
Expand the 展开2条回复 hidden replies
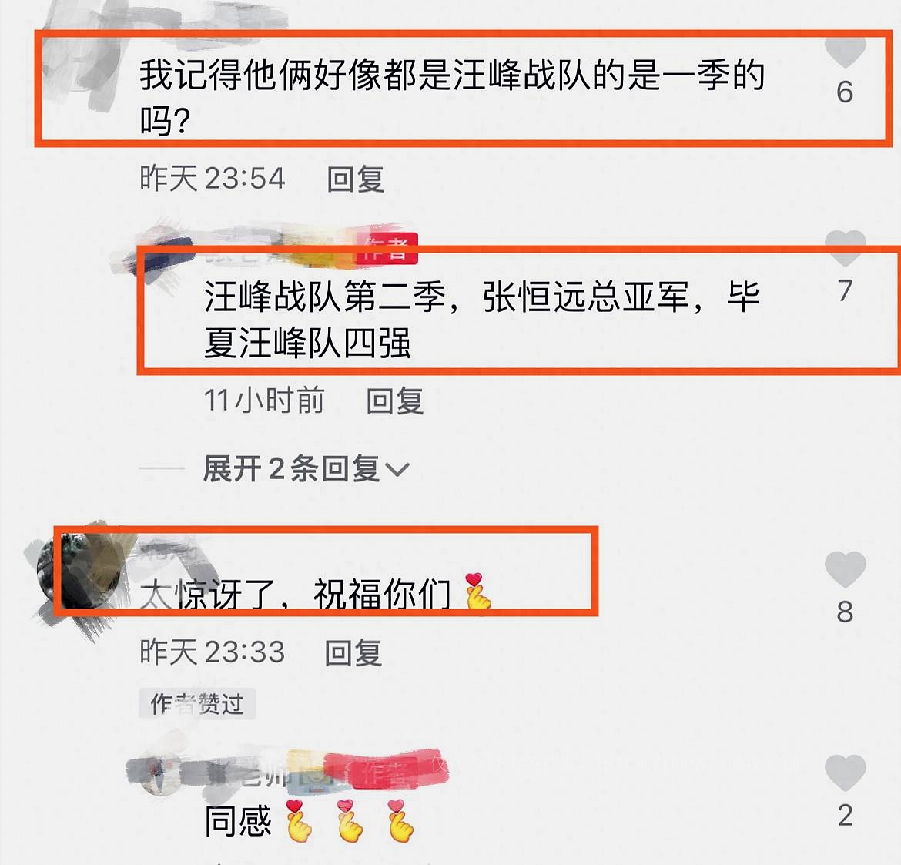pyautogui.click(x=306, y=468)
